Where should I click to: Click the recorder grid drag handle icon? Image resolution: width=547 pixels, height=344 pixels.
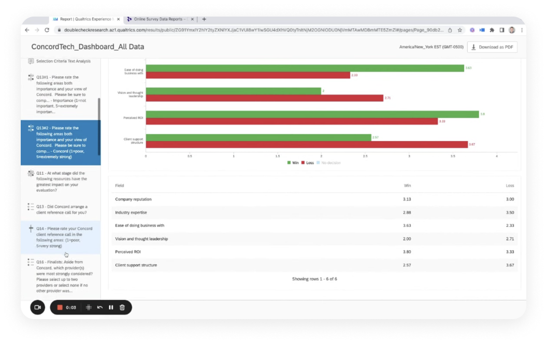pos(89,307)
